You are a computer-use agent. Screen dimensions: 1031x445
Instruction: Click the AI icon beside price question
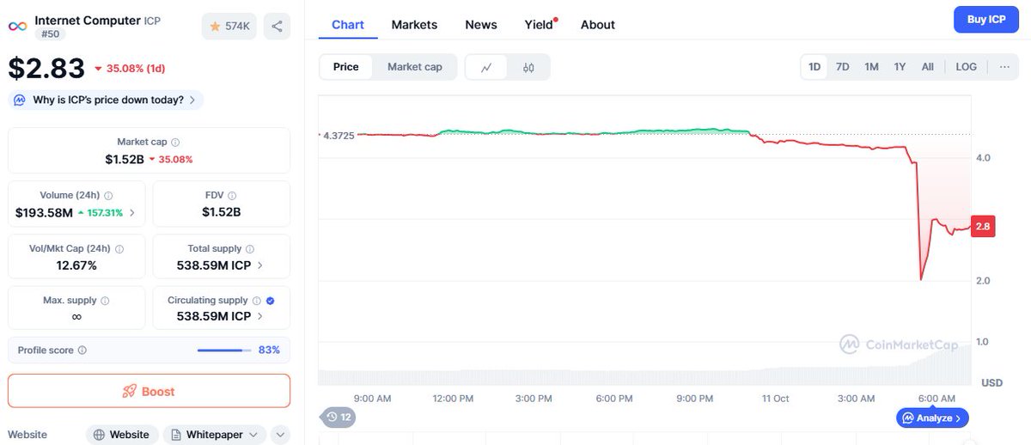click(x=20, y=100)
